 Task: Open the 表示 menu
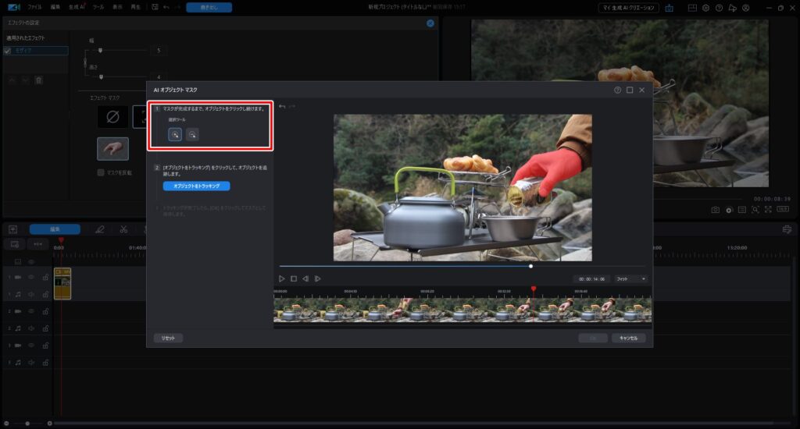(117, 6)
